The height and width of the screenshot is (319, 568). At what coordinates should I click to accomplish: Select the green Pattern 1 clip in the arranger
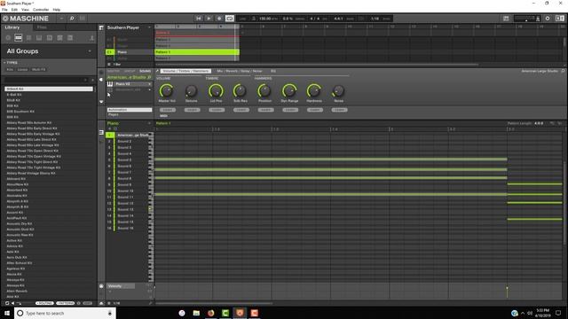pyautogui.click(x=197, y=52)
